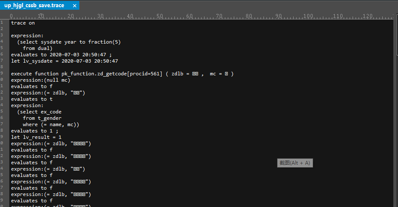Place cursor on "where (= name, mc))" line

click(51, 124)
